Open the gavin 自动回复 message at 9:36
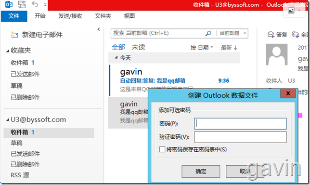This screenshot has width=310, height=185. click(x=175, y=80)
